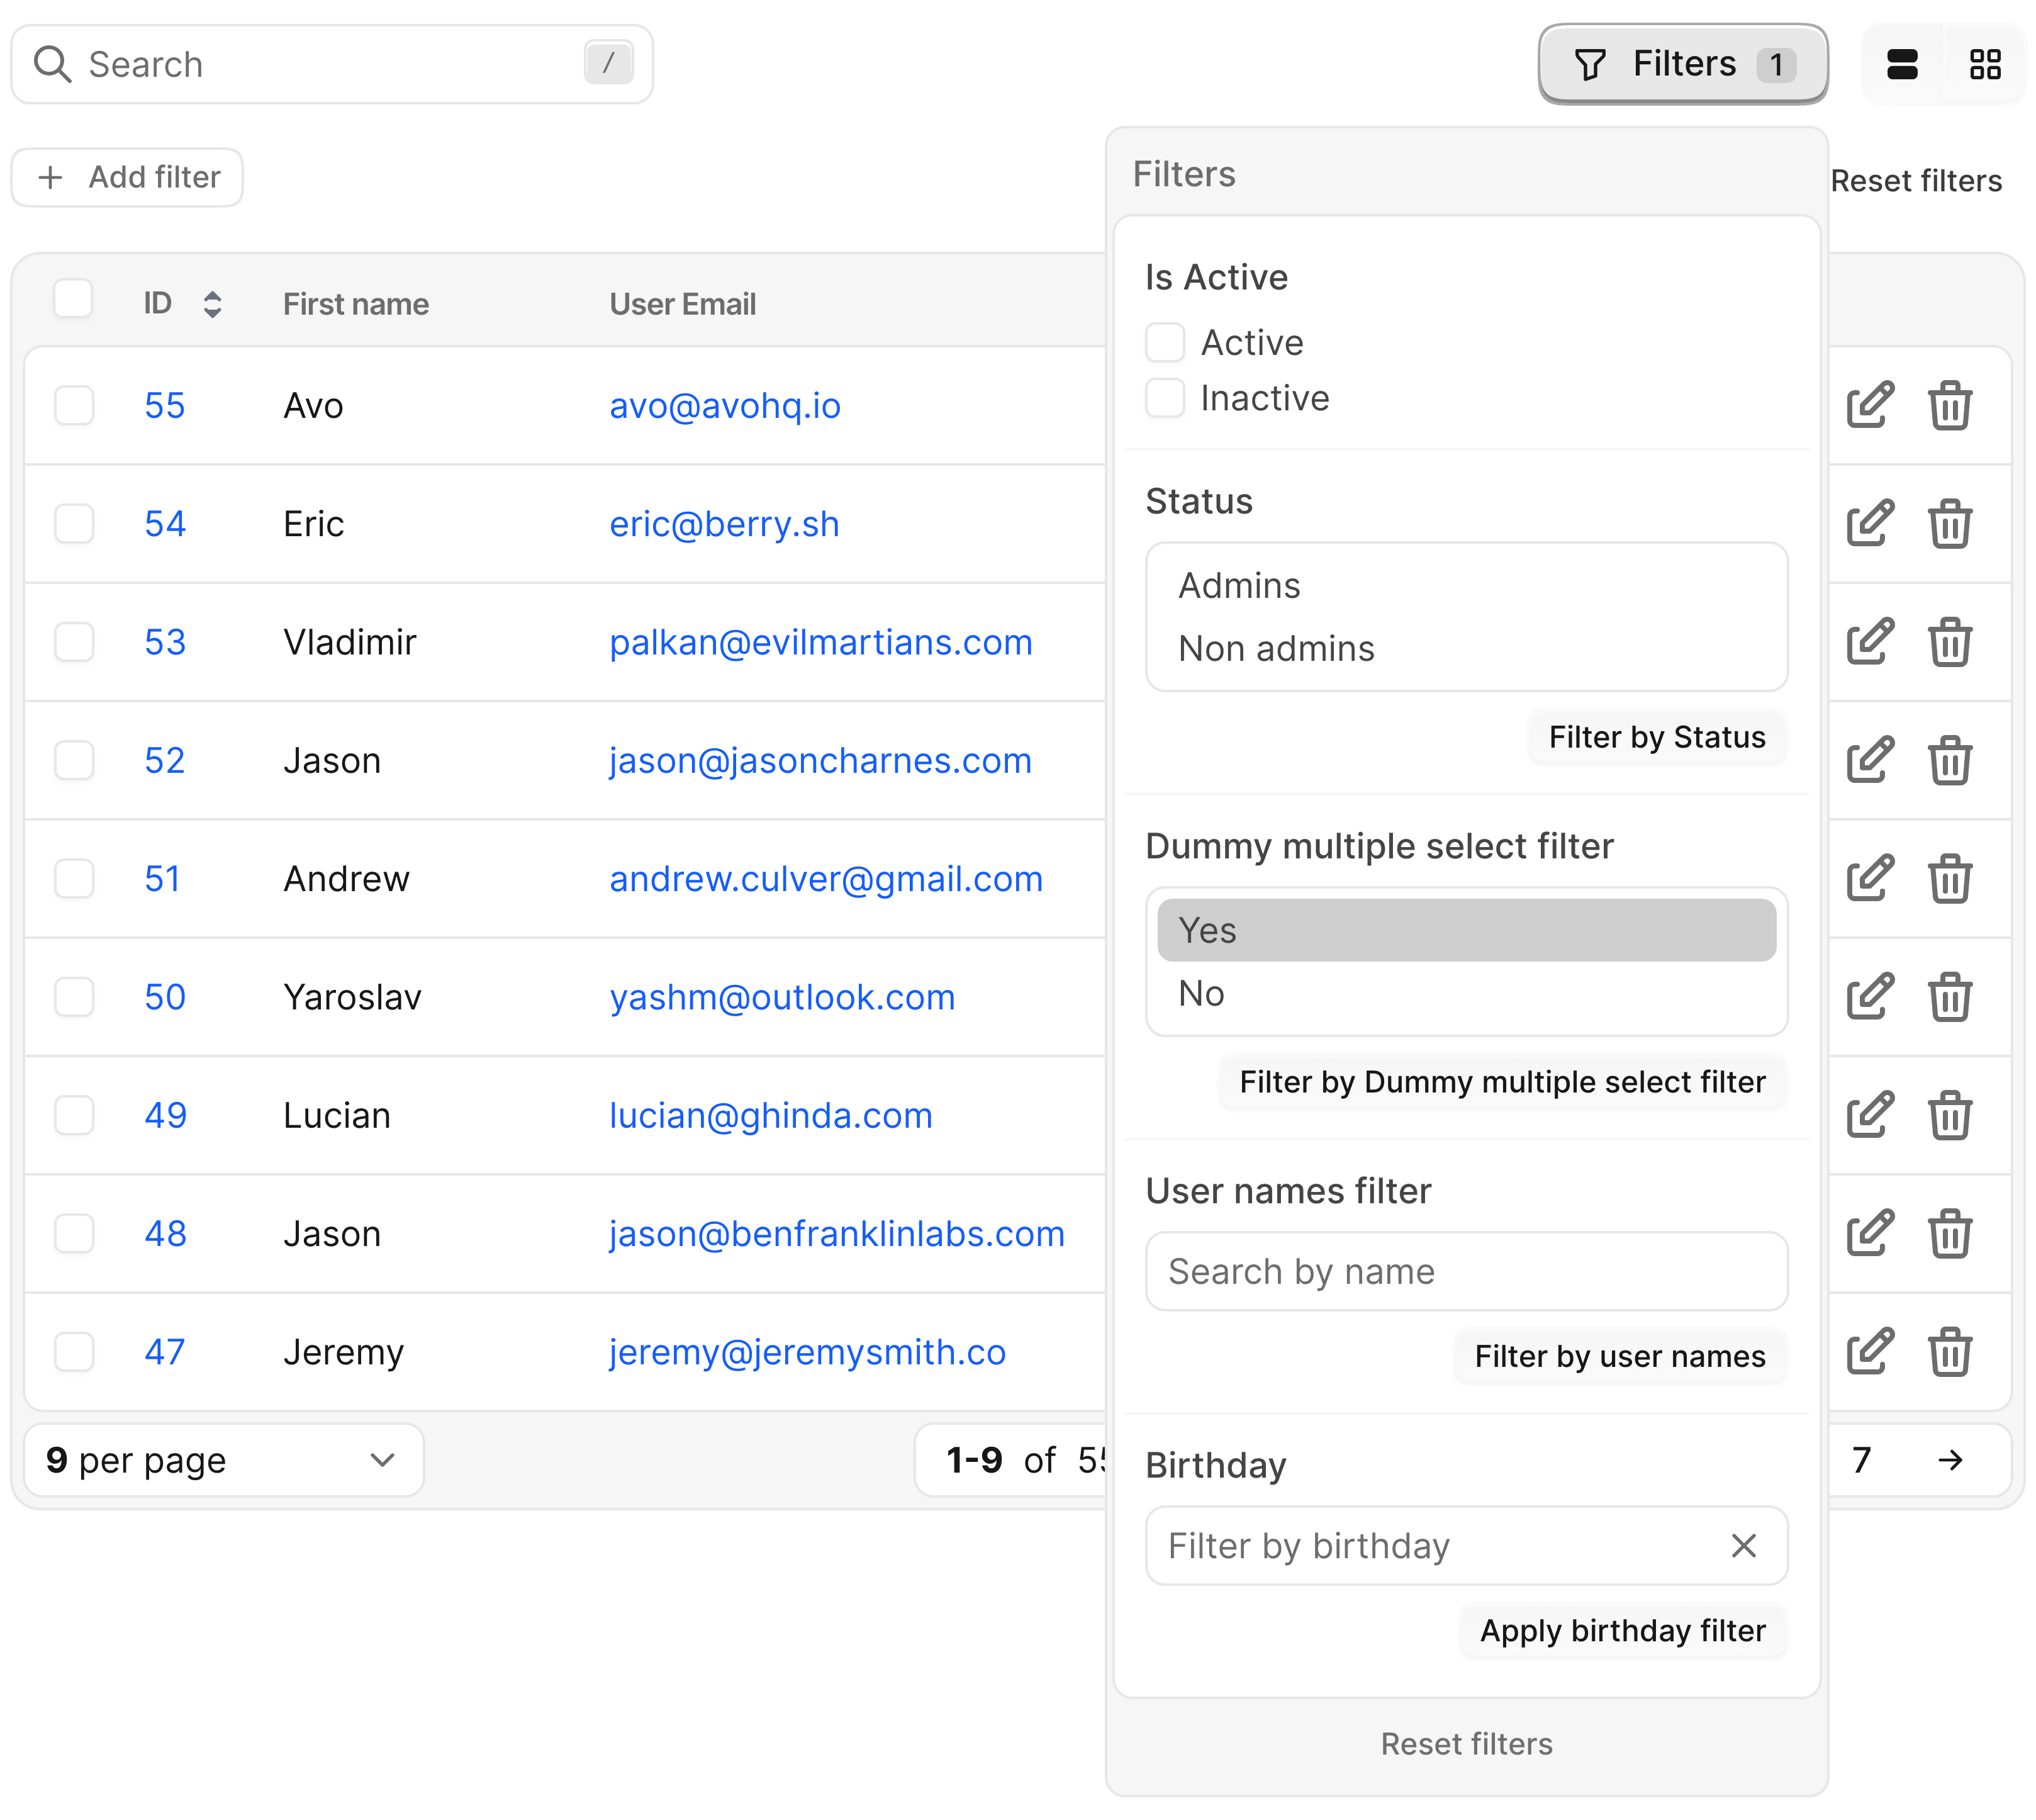
Task: Click Filter by user names button
Action: 1619,1356
